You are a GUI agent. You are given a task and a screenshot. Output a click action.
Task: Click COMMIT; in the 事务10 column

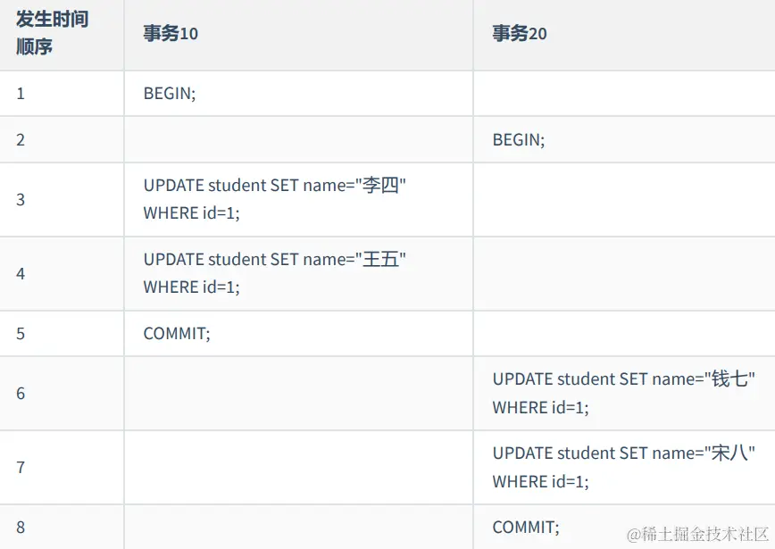tap(177, 333)
